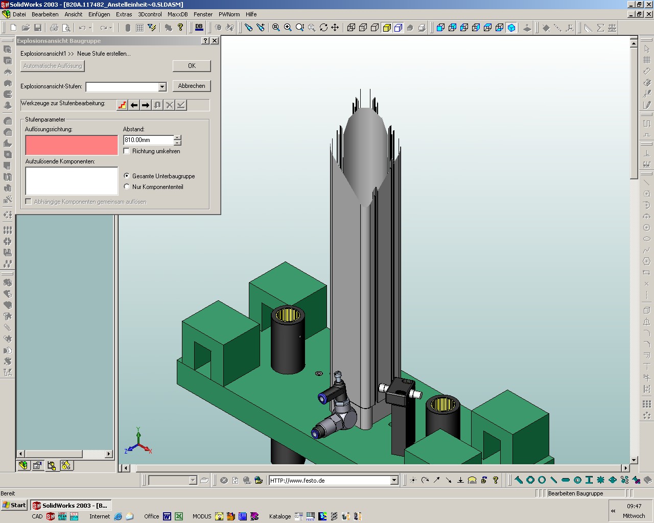Click the Zoom to Fit icon

pos(276,28)
